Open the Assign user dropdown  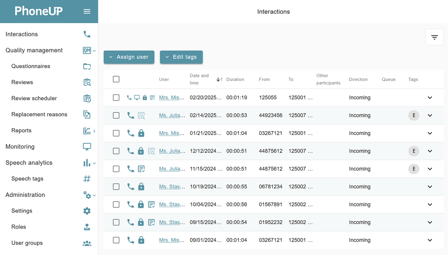(129, 57)
